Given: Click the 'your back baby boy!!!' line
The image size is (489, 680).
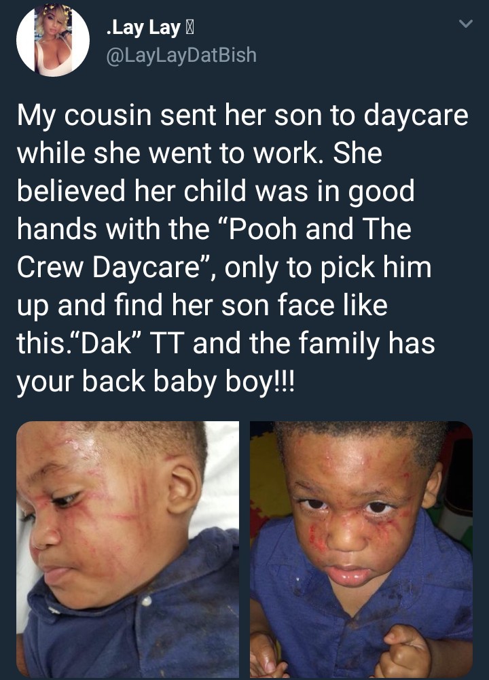Looking at the screenshot, I should pos(156,382).
